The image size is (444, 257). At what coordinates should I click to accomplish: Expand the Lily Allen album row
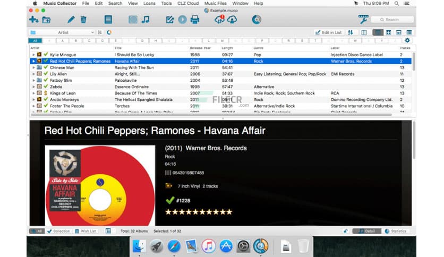coord(33,74)
